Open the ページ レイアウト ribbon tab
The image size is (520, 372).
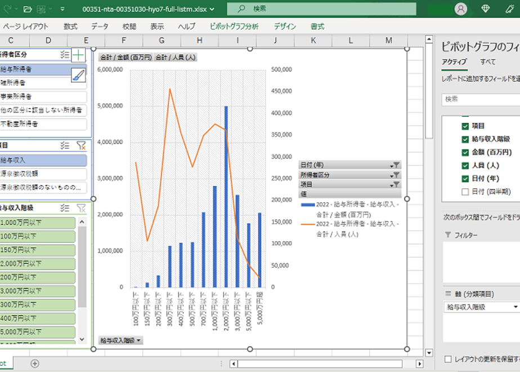(25, 26)
